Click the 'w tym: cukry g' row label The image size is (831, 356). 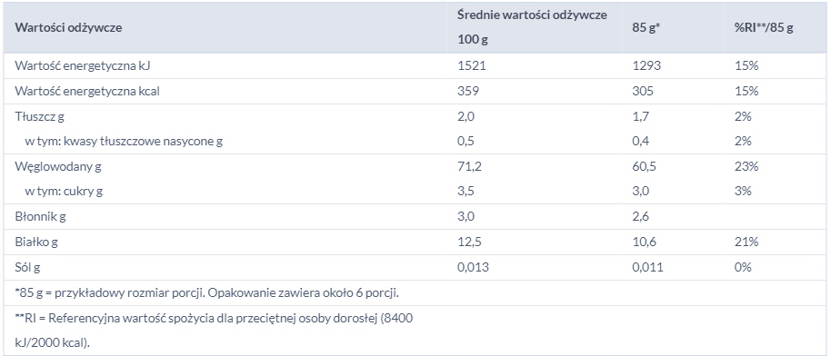(x=65, y=192)
